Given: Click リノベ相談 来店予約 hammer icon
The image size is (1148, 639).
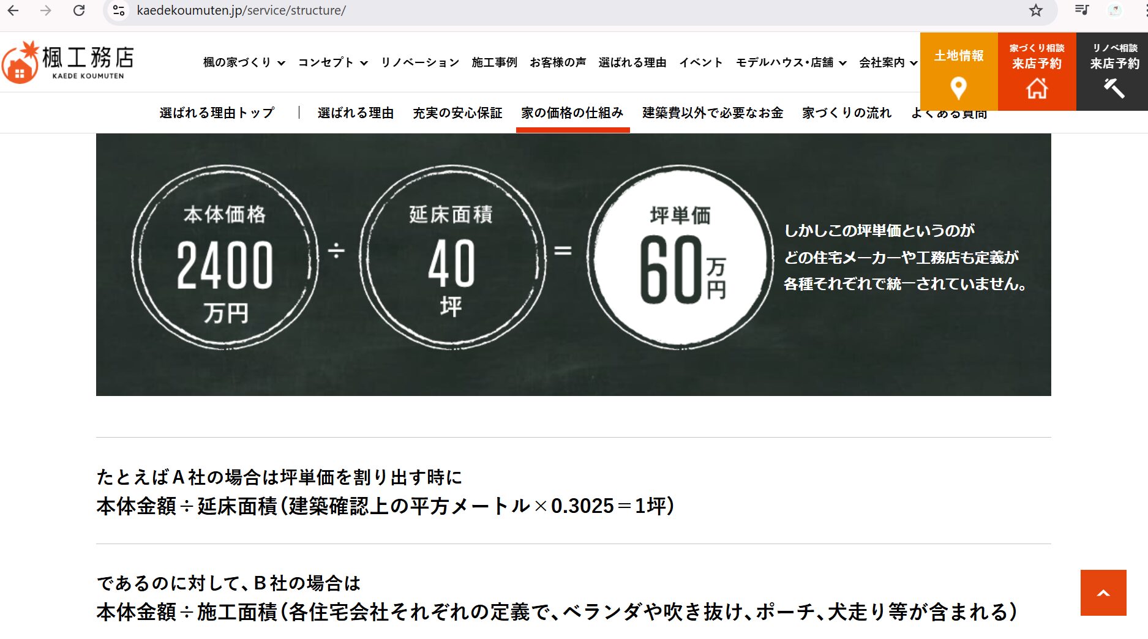Looking at the screenshot, I should [1114, 72].
